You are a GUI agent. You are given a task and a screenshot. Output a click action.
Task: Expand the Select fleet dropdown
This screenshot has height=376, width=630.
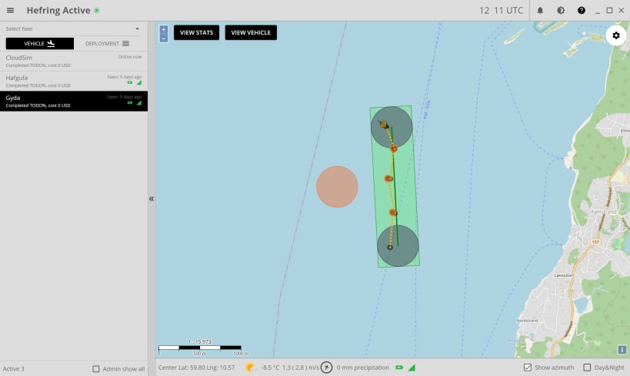(73, 29)
